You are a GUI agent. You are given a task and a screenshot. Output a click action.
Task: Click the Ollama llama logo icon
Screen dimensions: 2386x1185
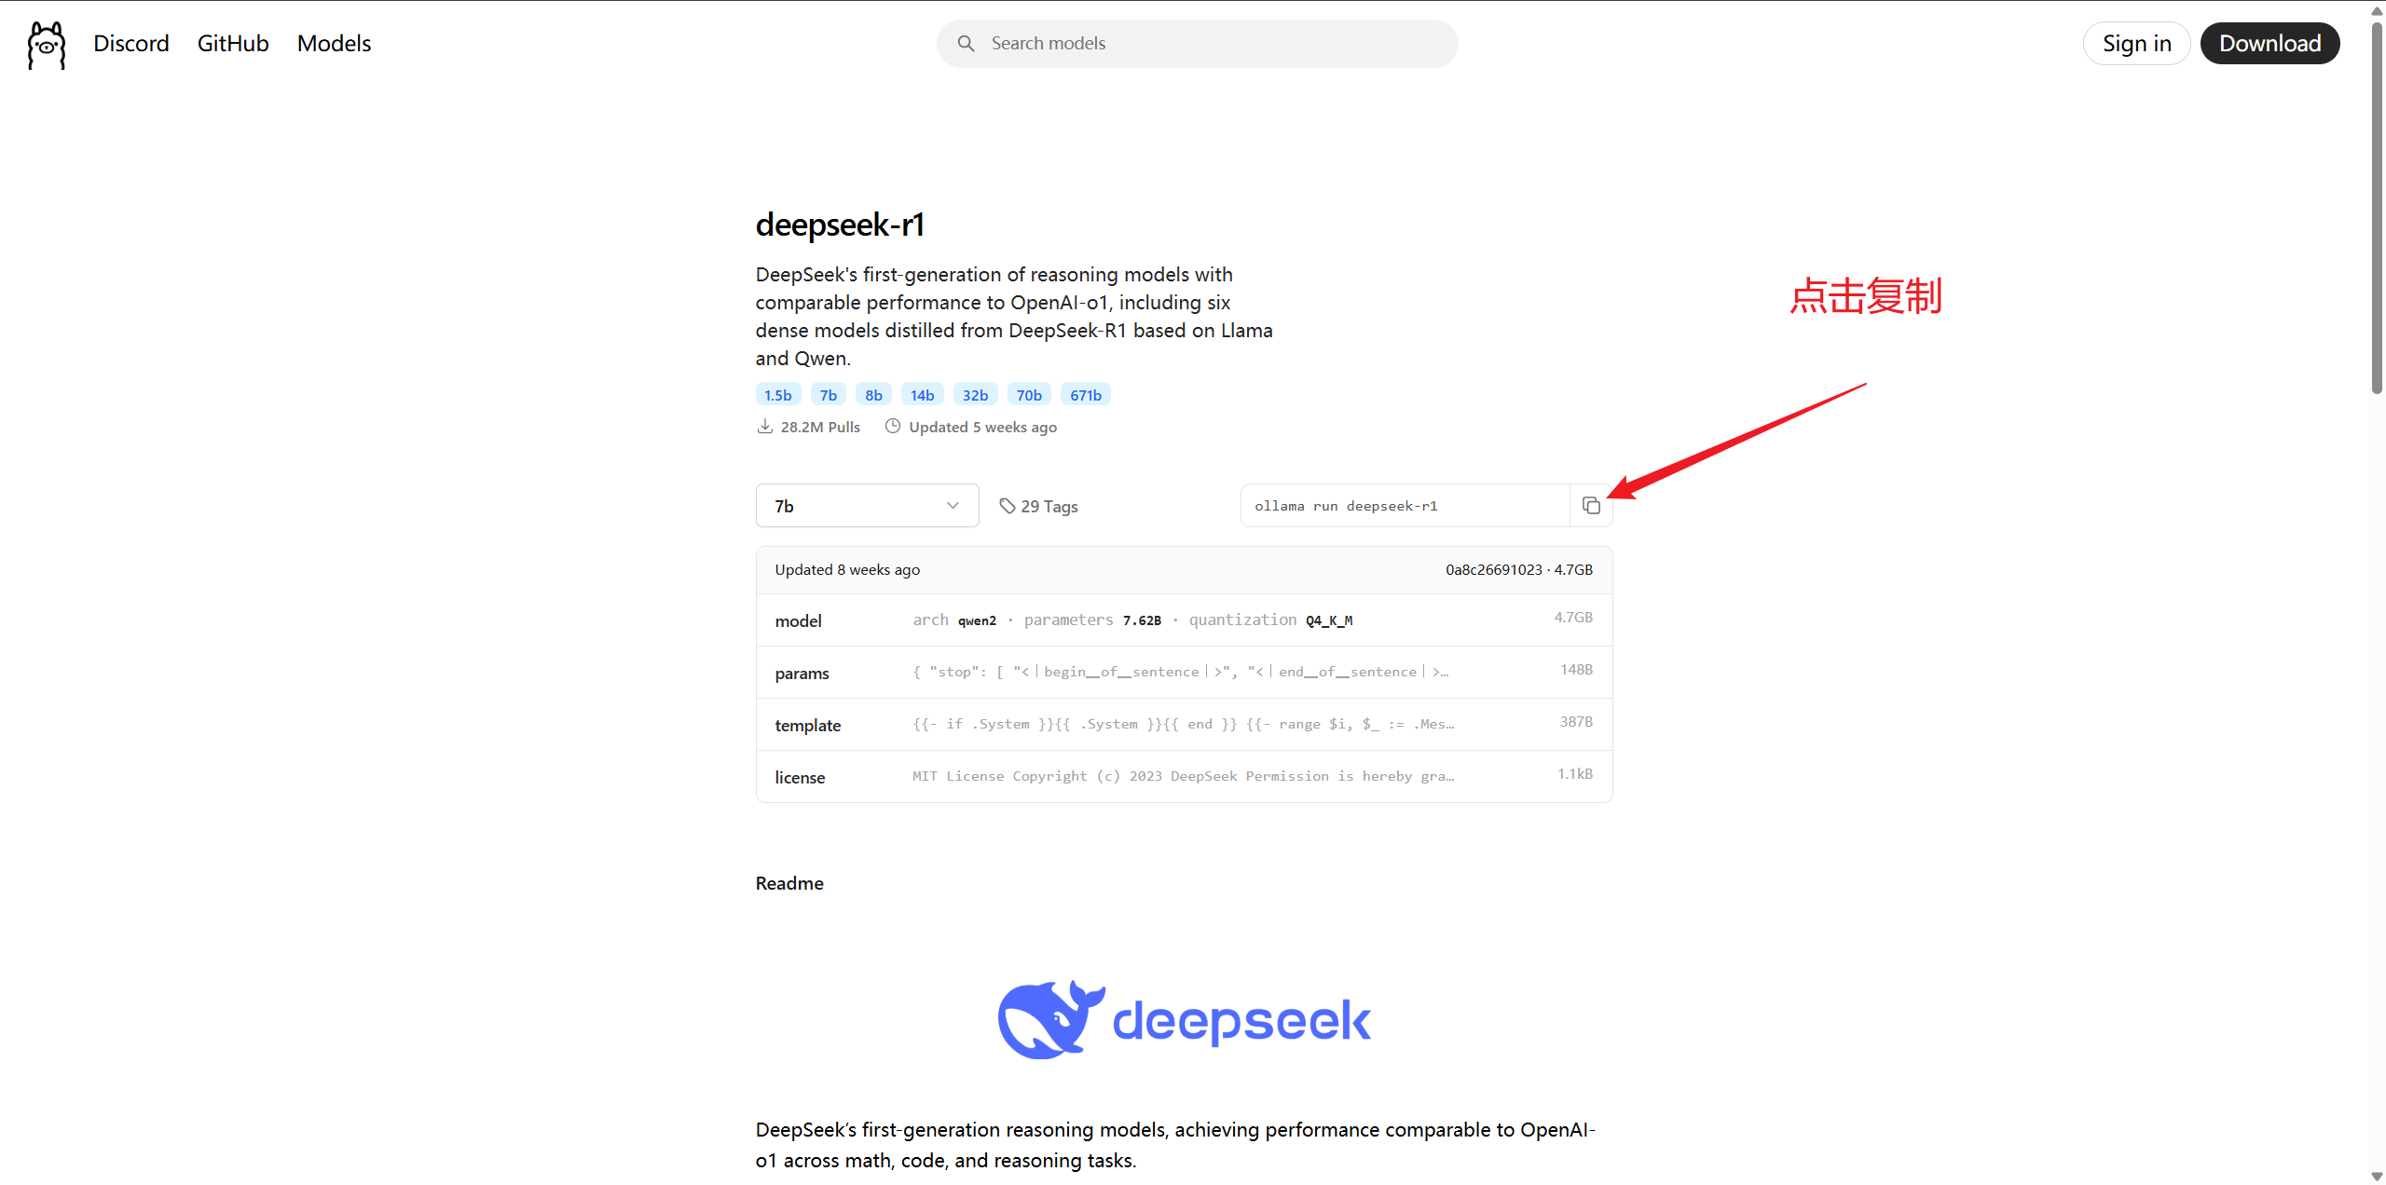[x=46, y=45]
